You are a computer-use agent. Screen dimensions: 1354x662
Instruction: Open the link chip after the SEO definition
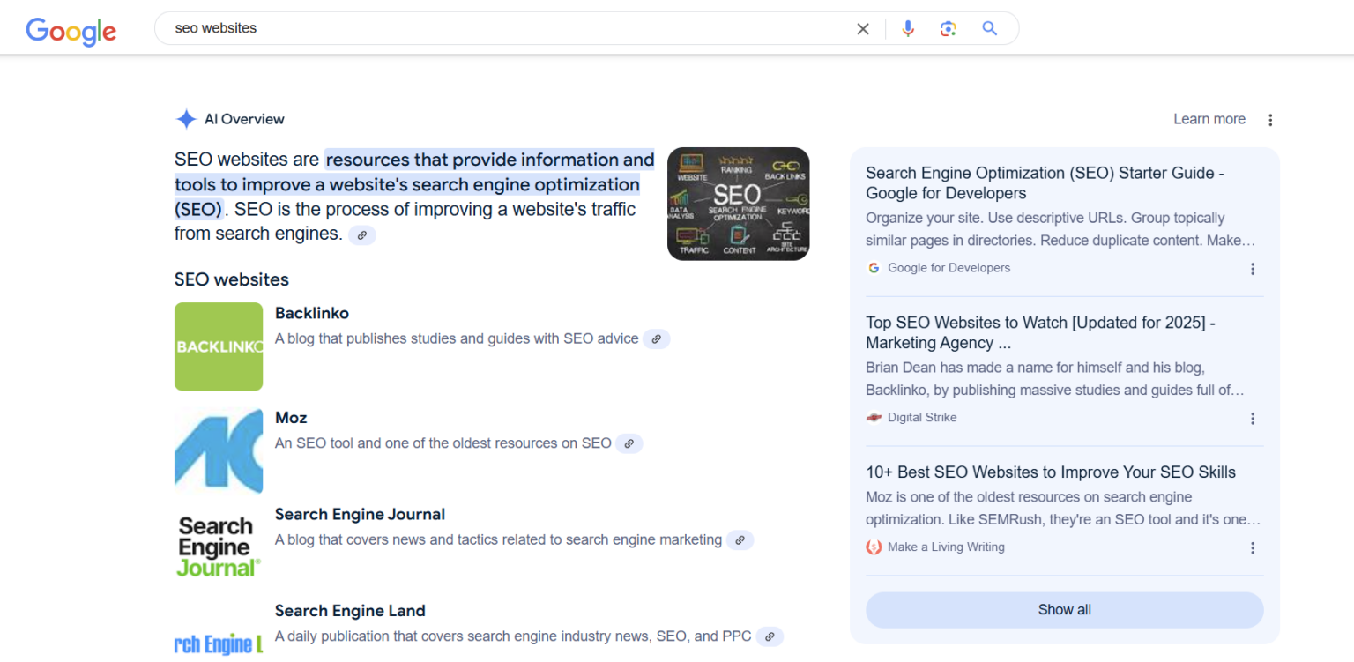tap(361, 234)
